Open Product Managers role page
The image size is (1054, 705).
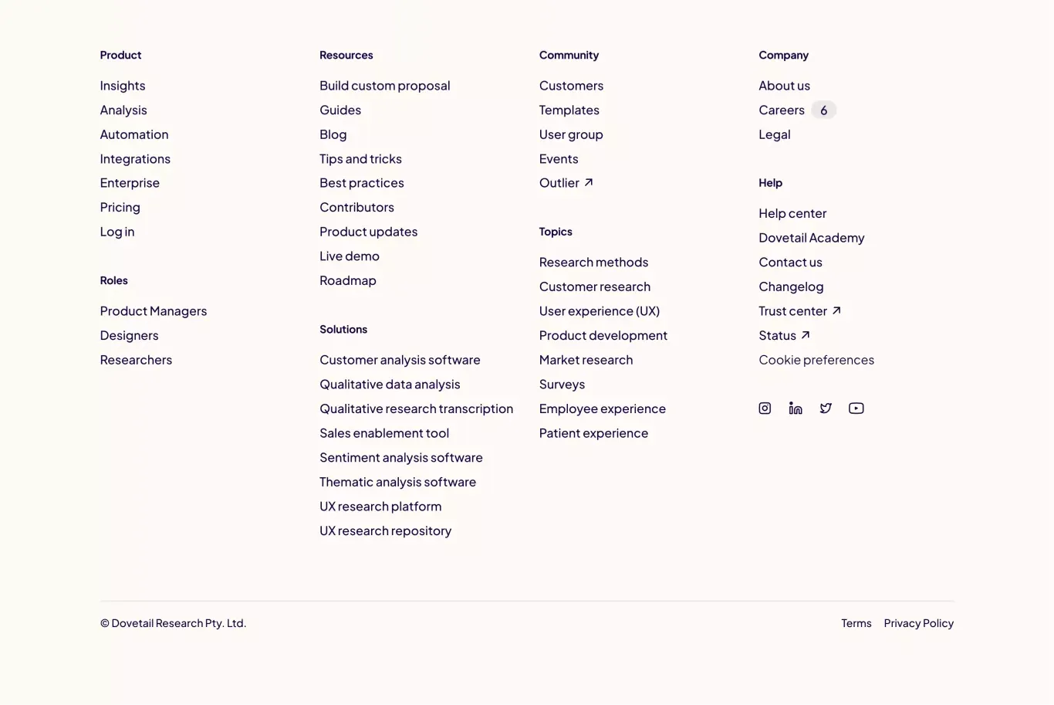pos(154,311)
